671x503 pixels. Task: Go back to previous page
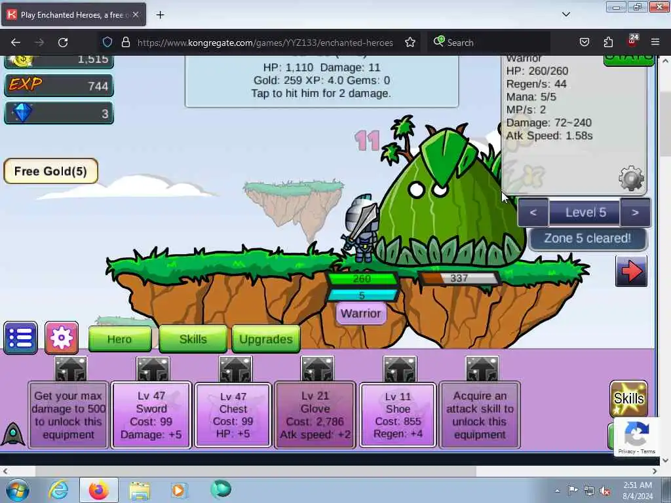click(x=16, y=43)
